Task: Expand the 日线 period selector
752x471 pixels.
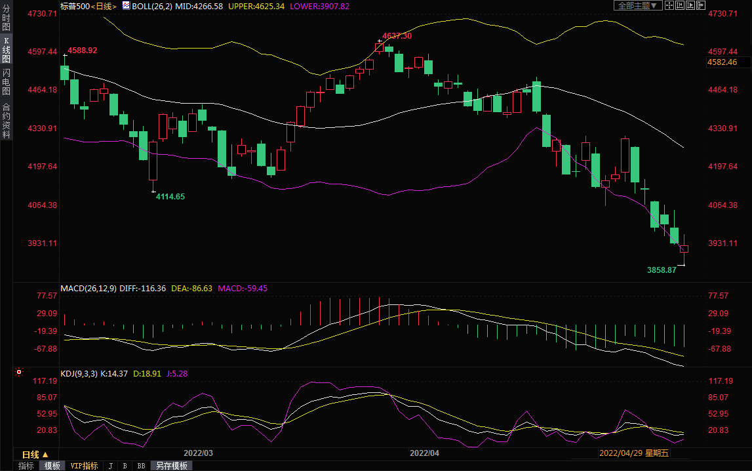Action: click(x=35, y=455)
